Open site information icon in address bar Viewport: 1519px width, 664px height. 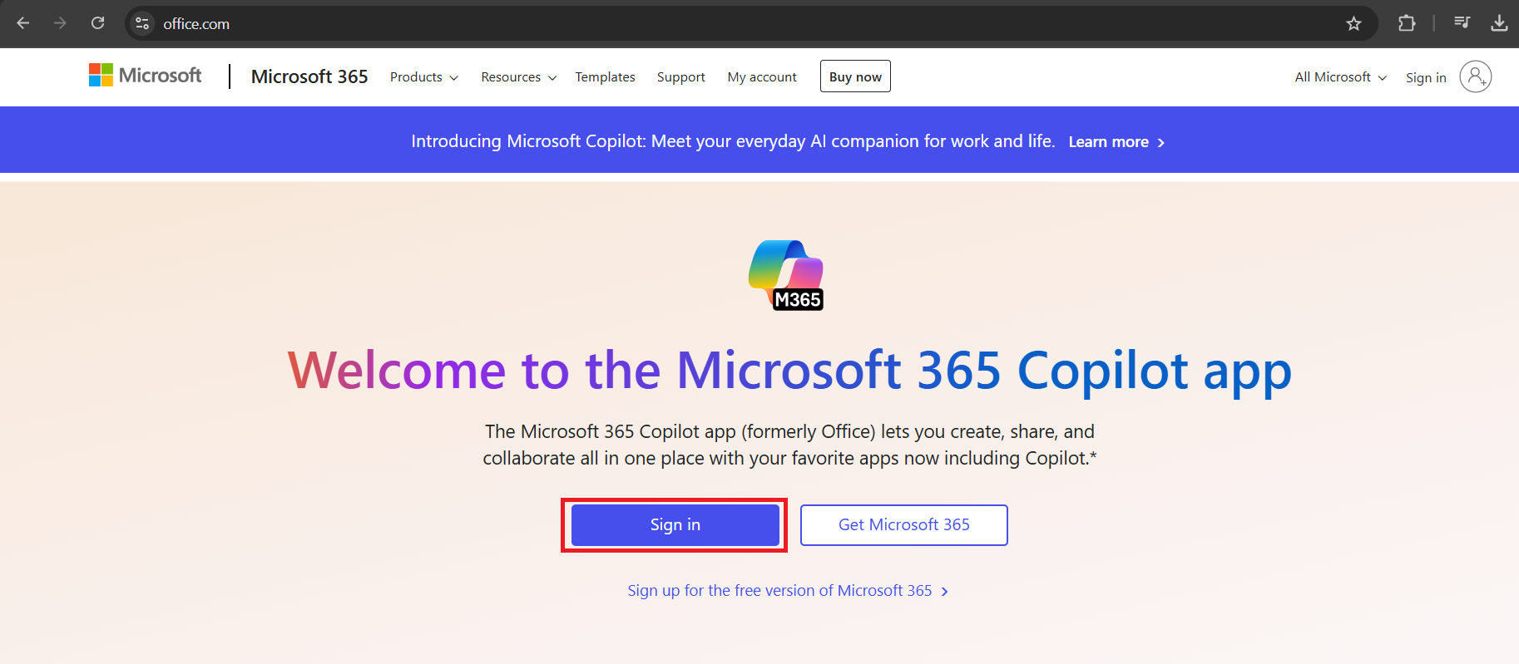coord(142,23)
